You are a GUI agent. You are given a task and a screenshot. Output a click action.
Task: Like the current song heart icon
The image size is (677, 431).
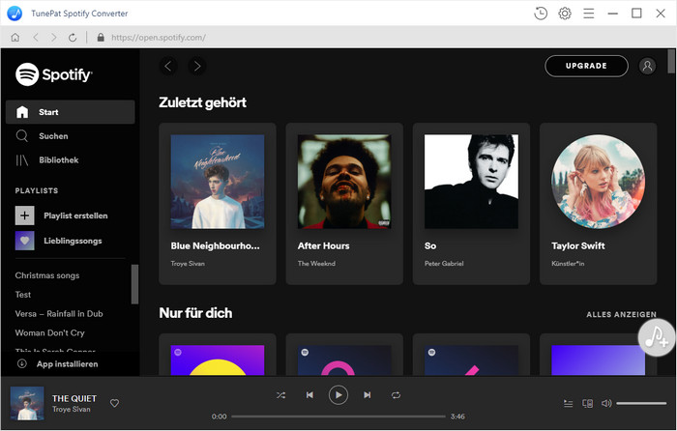click(114, 403)
